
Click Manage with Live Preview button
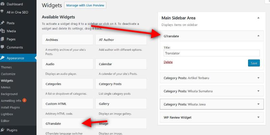[x=85, y=5]
